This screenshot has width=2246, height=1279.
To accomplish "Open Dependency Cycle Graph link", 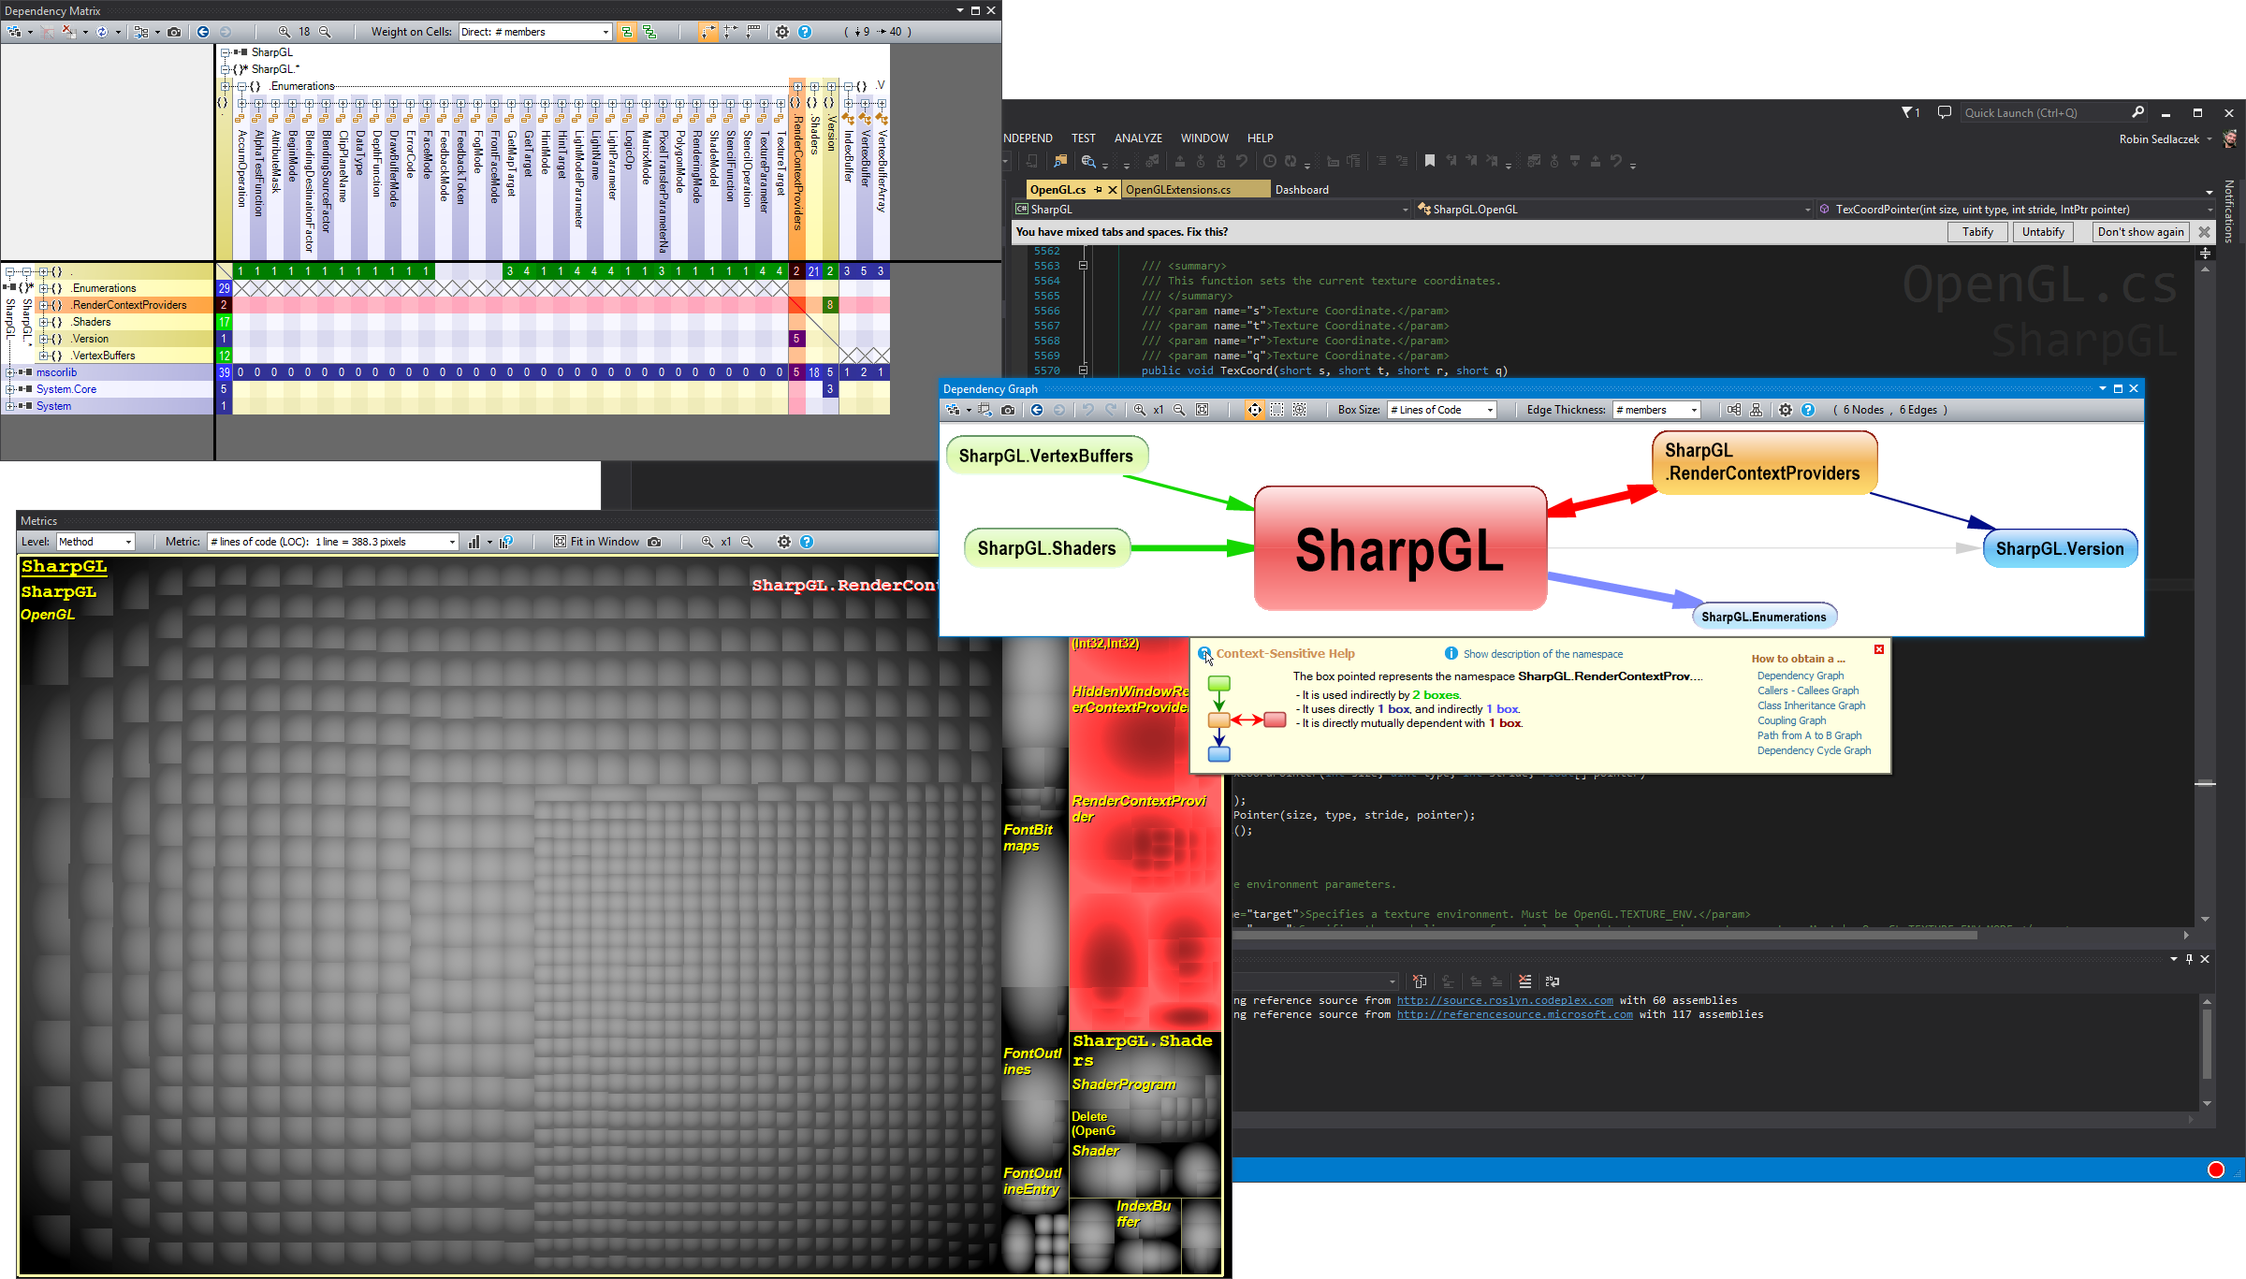I will coord(1814,750).
